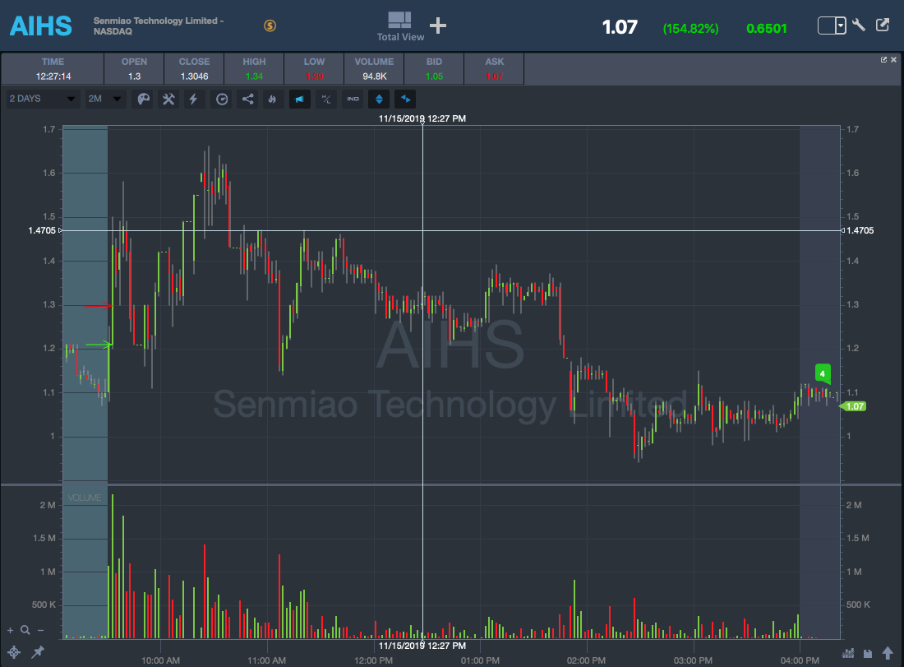Click the ASK 1.07 cell
Image resolution: width=904 pixels, height=667 pixels.
[x=494, y=68]
